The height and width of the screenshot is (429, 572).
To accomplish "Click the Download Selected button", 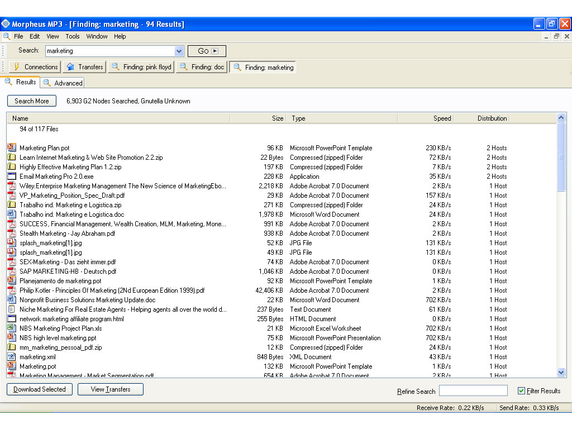I will point(39,389).
